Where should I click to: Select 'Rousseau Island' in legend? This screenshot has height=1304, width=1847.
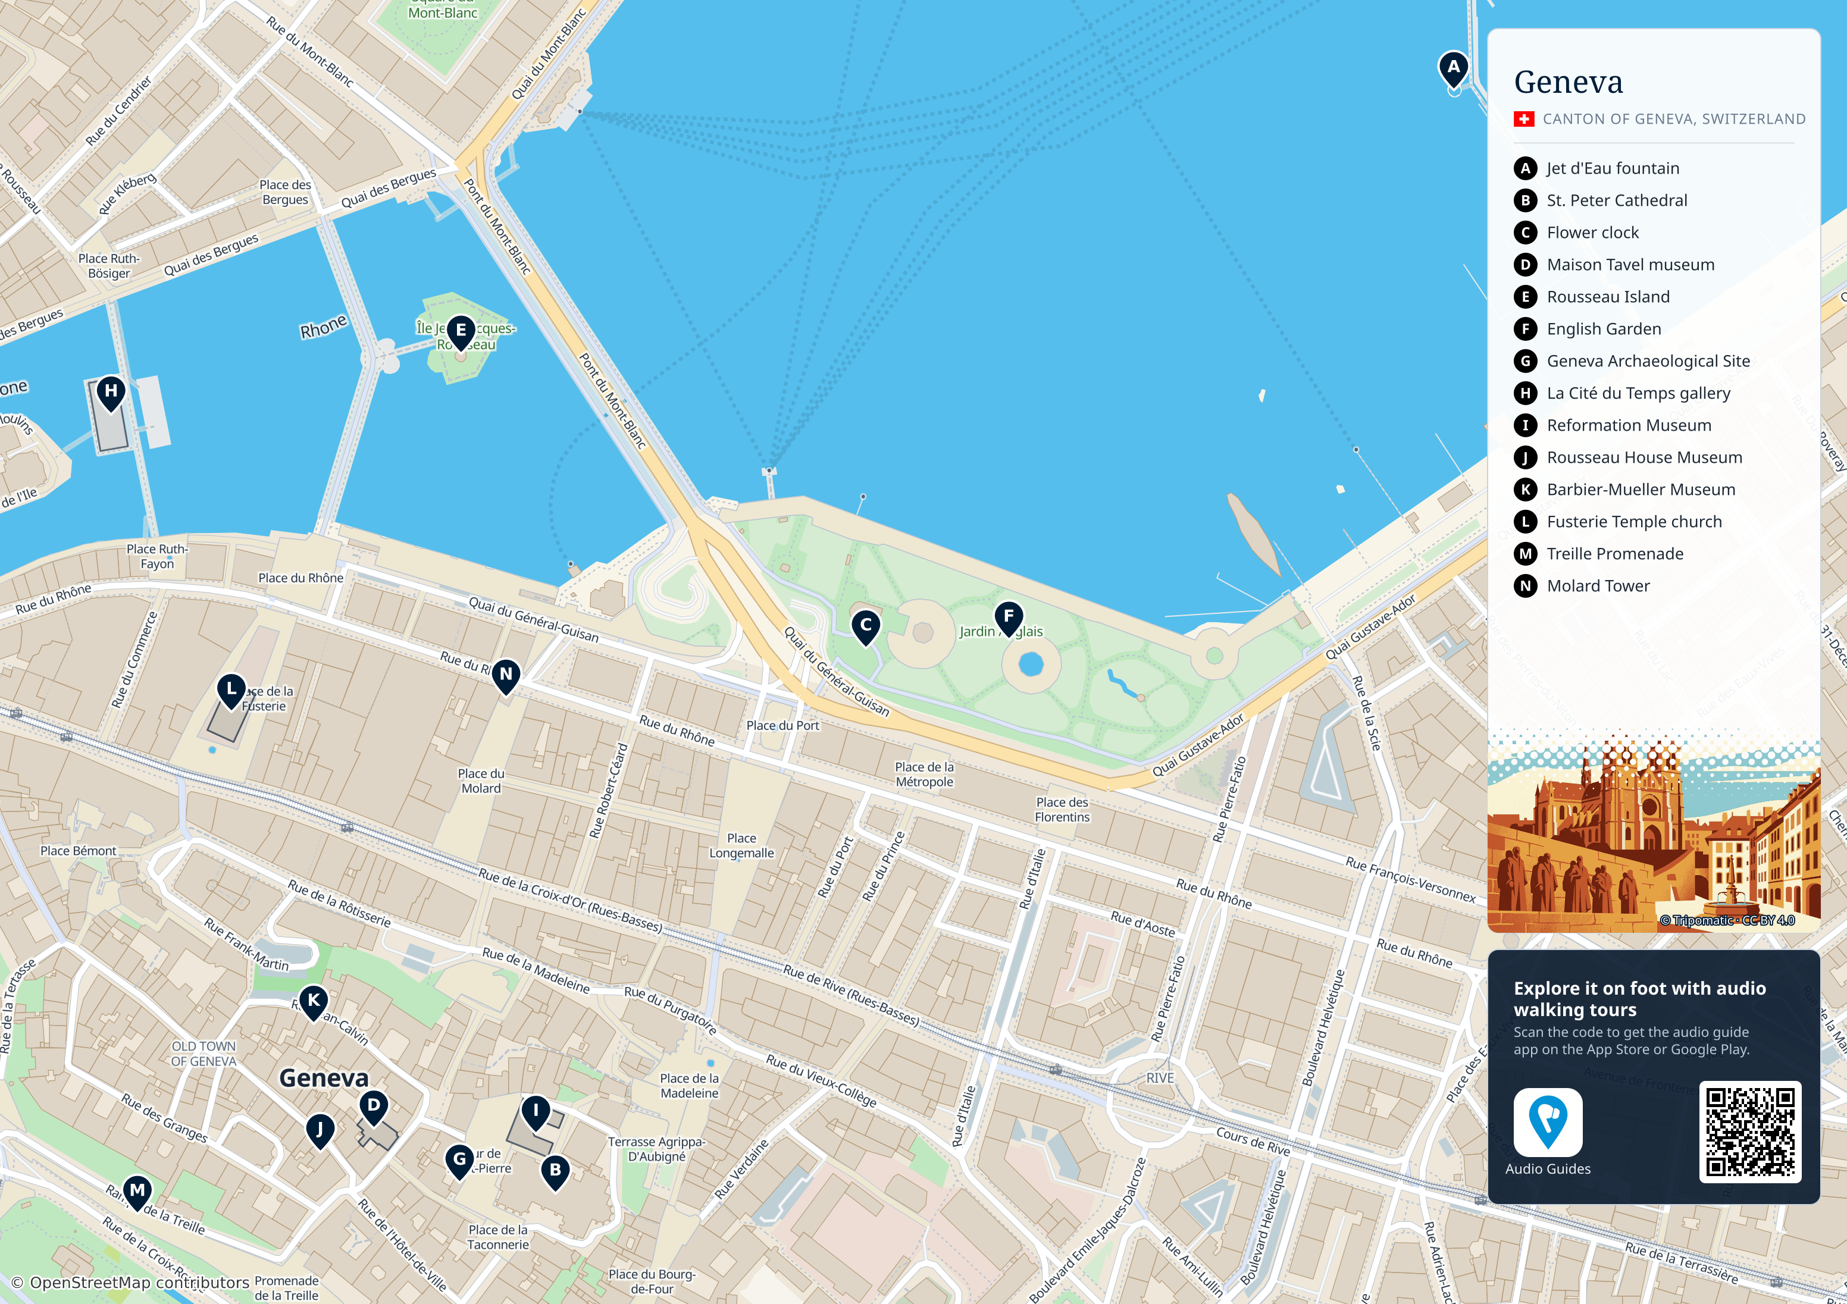[x=1608, y=297]
